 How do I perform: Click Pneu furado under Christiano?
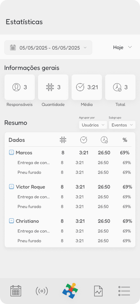29,241
